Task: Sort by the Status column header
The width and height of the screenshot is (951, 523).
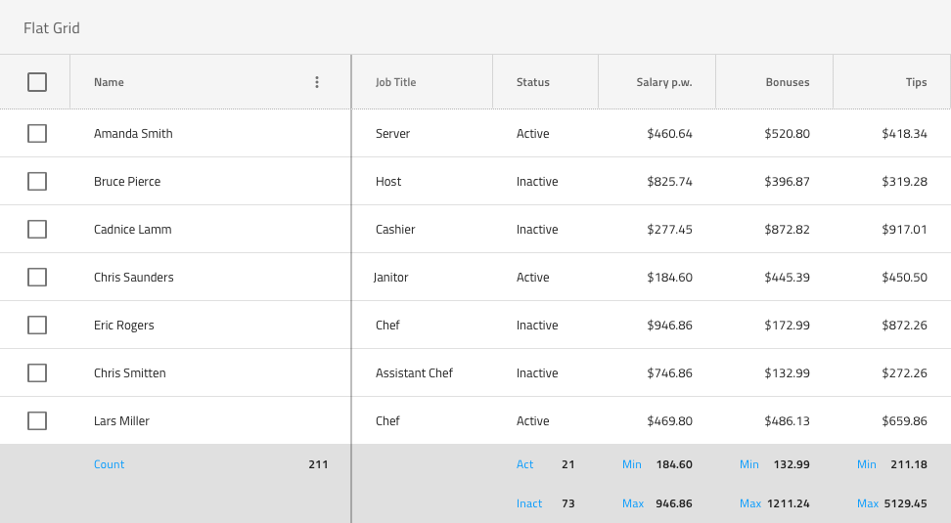Action: tap(533, 82)
